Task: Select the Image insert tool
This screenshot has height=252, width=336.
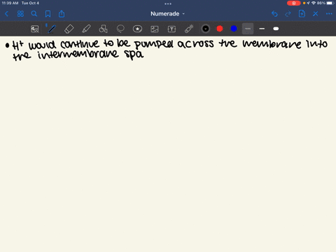Action: click(x=155, y=29)
